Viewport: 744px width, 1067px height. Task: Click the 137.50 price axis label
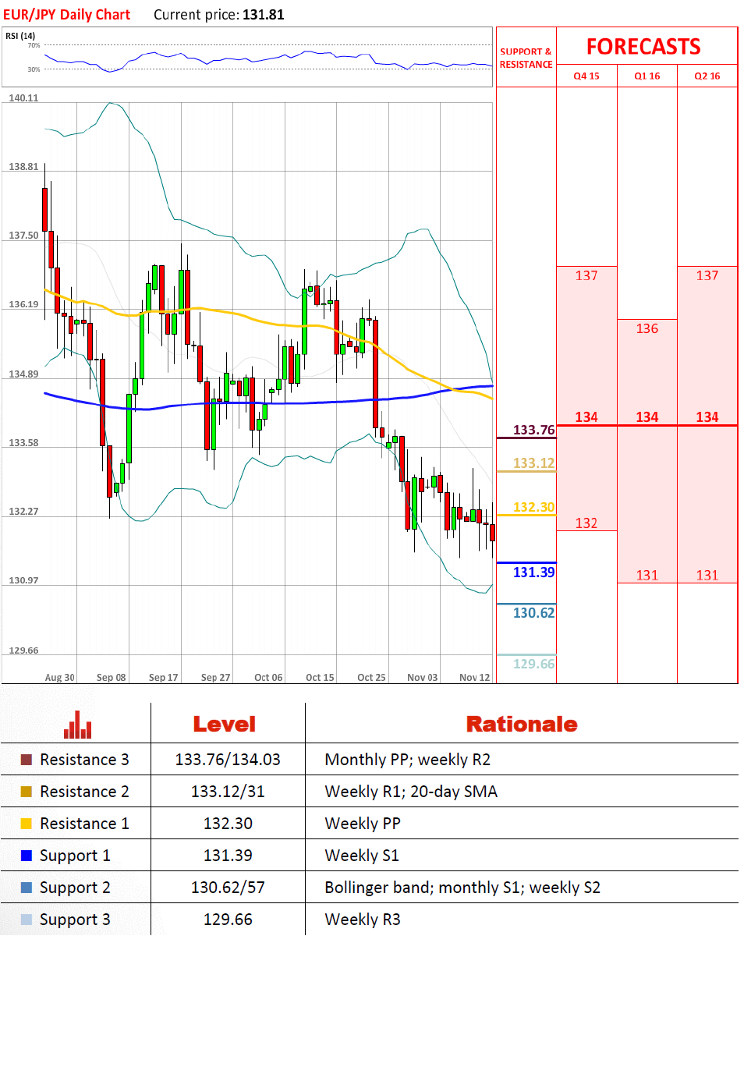click(23, 236)
